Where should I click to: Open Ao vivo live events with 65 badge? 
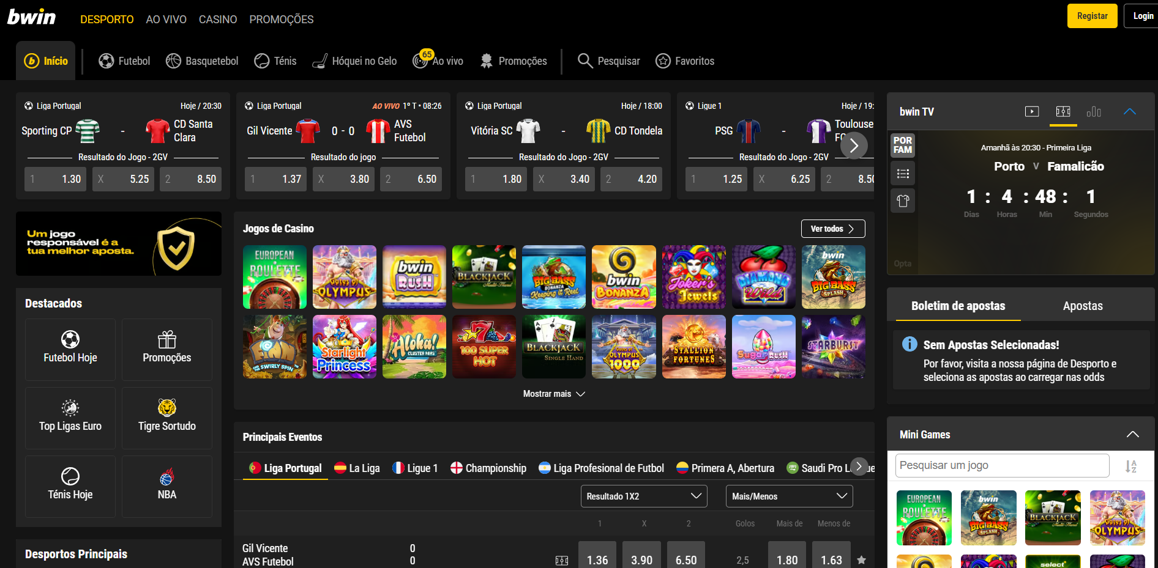tap(438, 61)
